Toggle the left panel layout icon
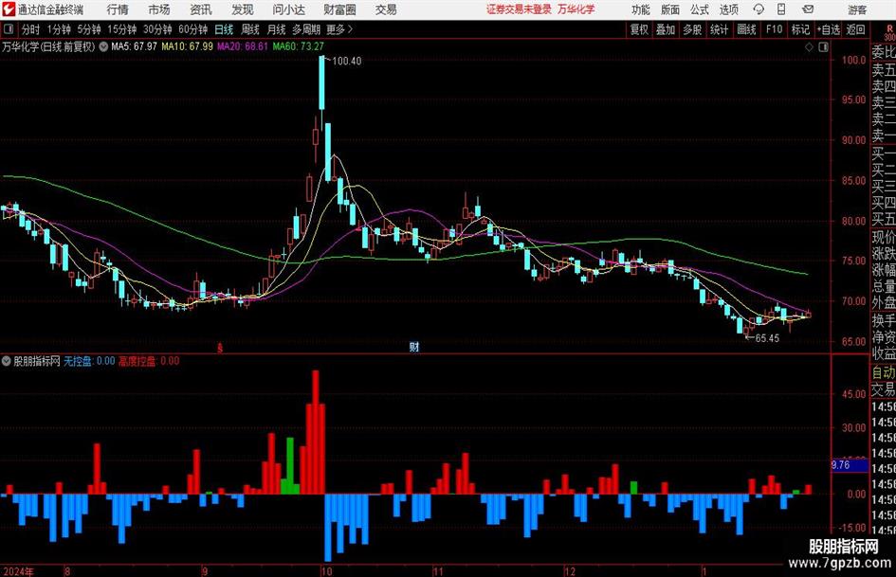896x577 pixels. pyautogui.click(x=8, y=29)
